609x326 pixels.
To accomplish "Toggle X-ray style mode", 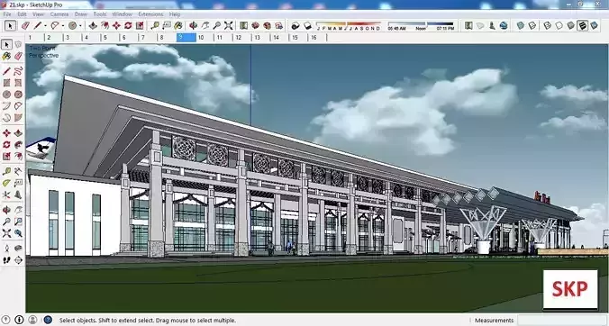I will 521,25.
